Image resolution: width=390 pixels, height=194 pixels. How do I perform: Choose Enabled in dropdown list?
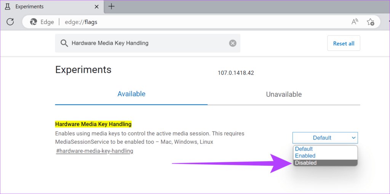(325, 156)
